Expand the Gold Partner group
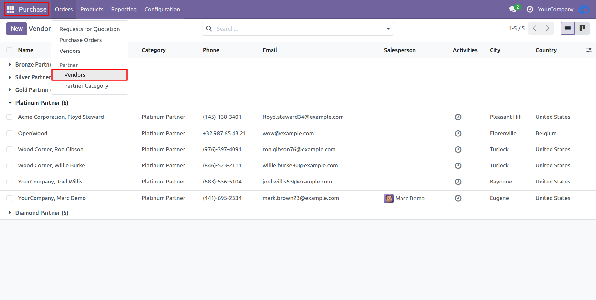The width and height of the screenshot is (596, 300). point(10,90)
